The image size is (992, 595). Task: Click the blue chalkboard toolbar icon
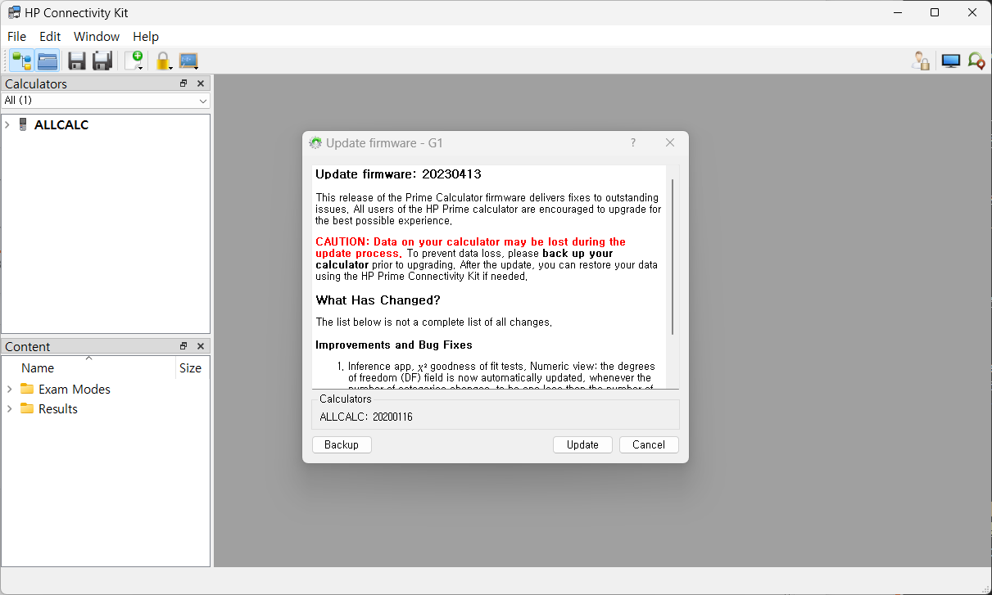[x=188, y=61]
